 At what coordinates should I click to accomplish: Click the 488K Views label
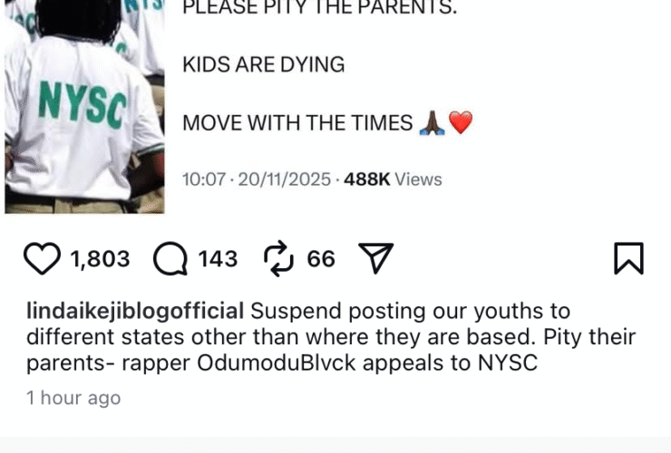[393, 179]
